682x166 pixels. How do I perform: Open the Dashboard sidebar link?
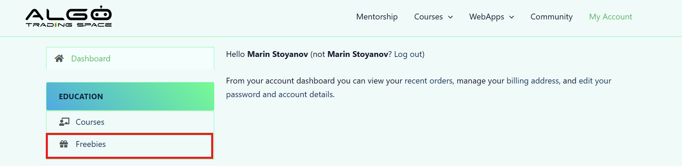pos(91,59)
